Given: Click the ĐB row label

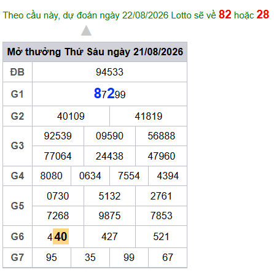Looking at the screenshot, I should coord(17,72).
